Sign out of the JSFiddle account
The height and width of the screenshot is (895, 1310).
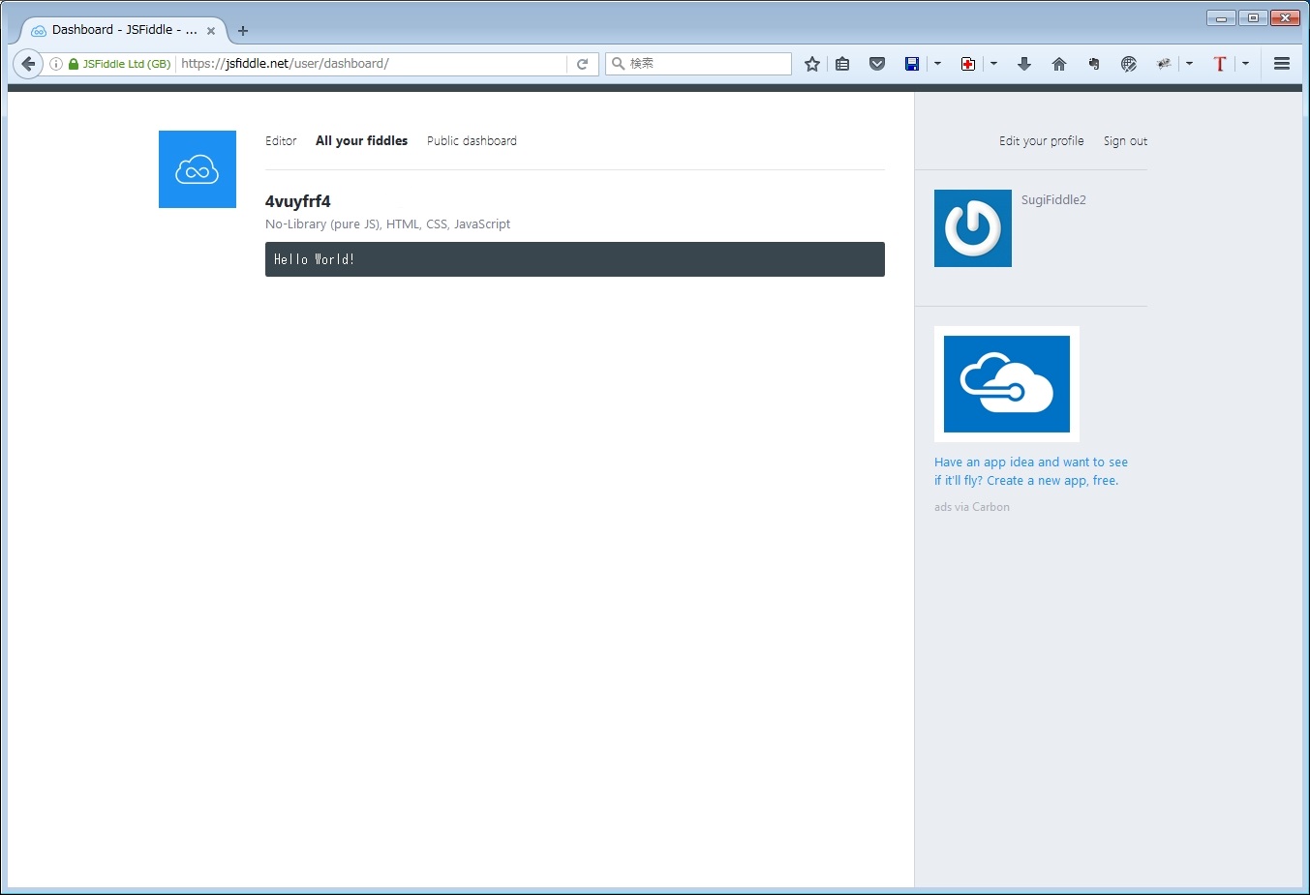point(1125,141)
